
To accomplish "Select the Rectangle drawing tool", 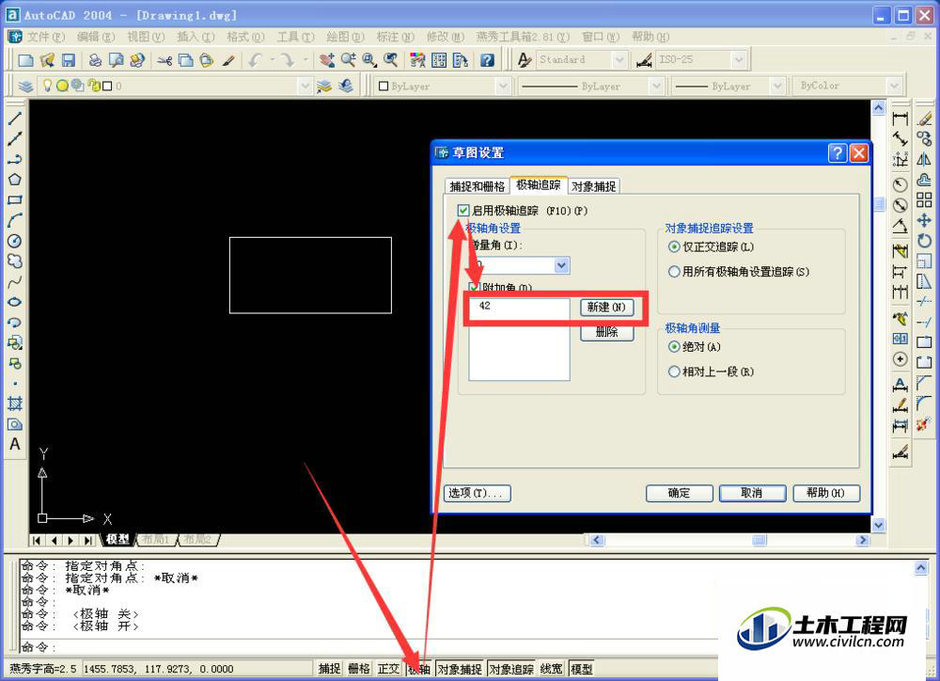I will coord(15,199).
